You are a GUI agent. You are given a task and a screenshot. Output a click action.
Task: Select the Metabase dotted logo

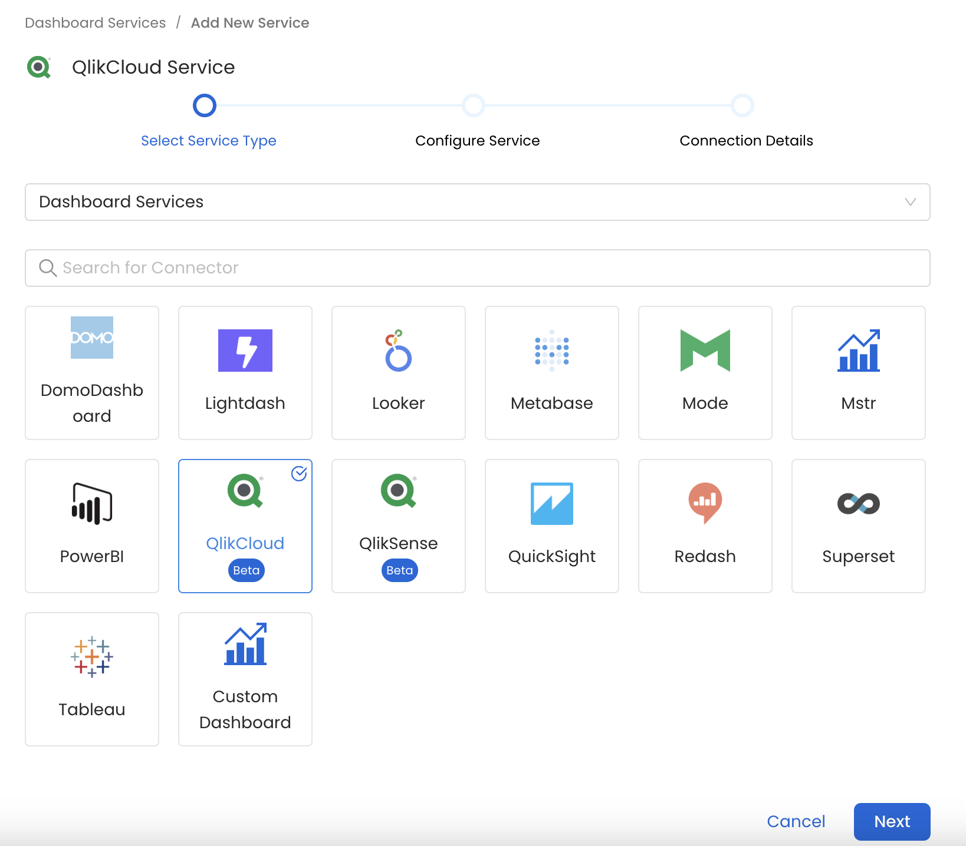pos(552,351)
